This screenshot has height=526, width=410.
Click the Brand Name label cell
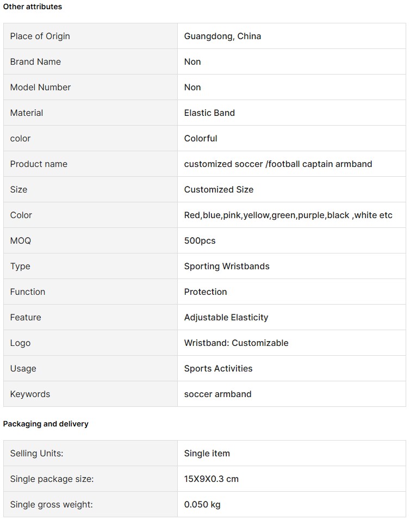point(90,61)
